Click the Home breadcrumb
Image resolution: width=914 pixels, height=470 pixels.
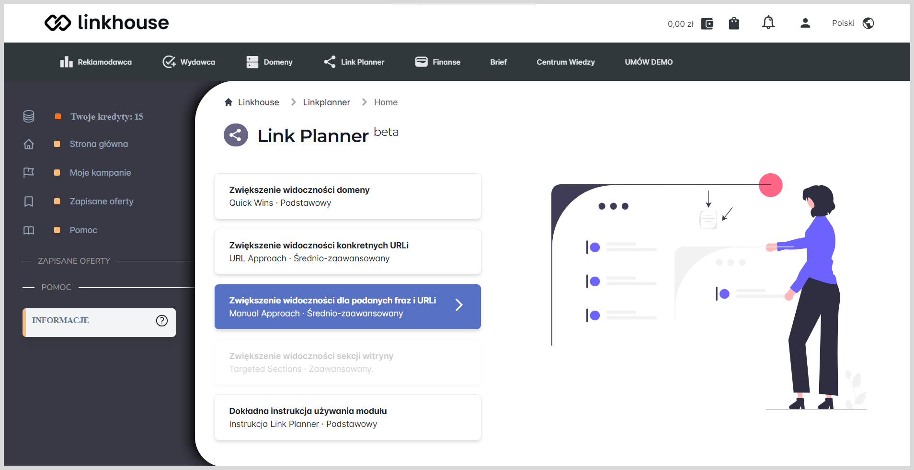386,102
